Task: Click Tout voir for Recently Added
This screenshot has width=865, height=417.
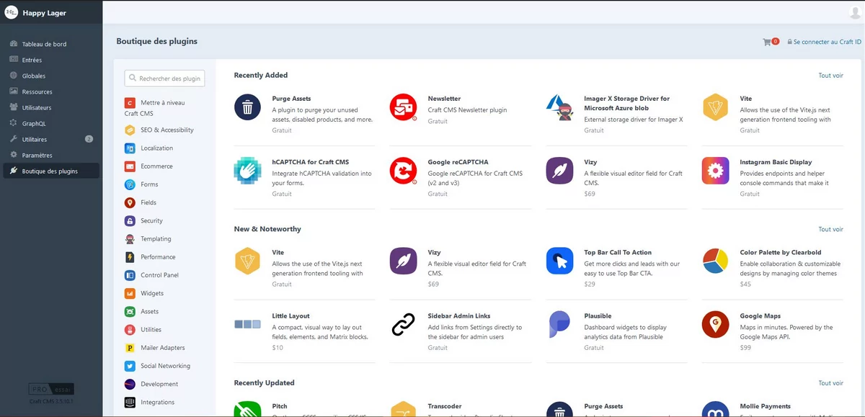Action: (x=830, y=76)
